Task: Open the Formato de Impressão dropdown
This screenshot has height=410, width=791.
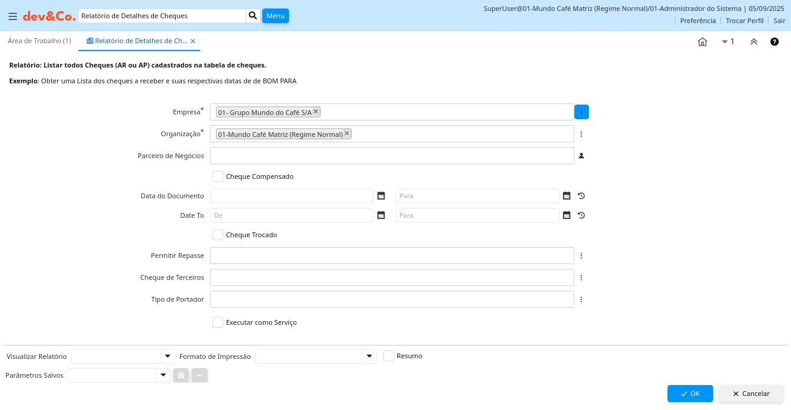Action: click(x=369, y=356)
